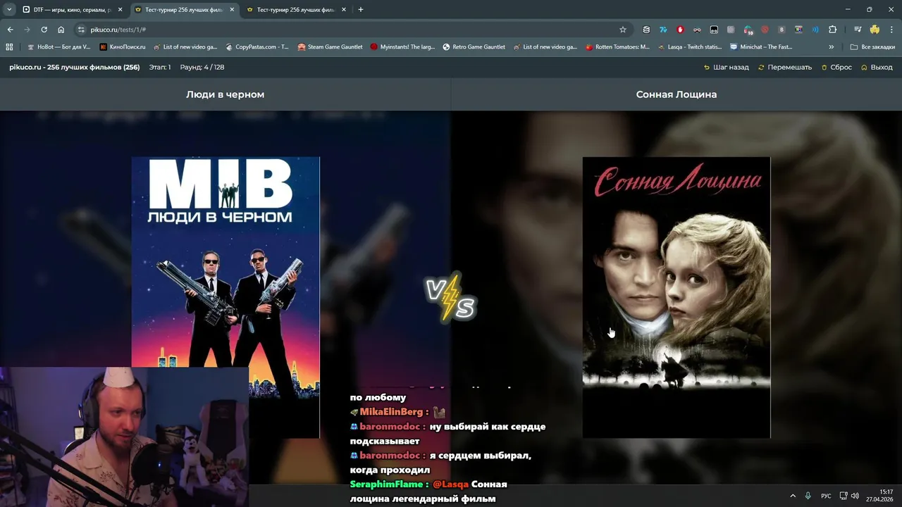Screen dimensions: 902x507
Task: Open the Extensions puzzle piece menu
Action: [833, 30]
